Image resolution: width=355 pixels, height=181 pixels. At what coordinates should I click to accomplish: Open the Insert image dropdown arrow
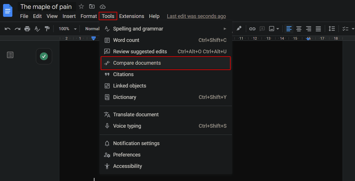(278, 29)
